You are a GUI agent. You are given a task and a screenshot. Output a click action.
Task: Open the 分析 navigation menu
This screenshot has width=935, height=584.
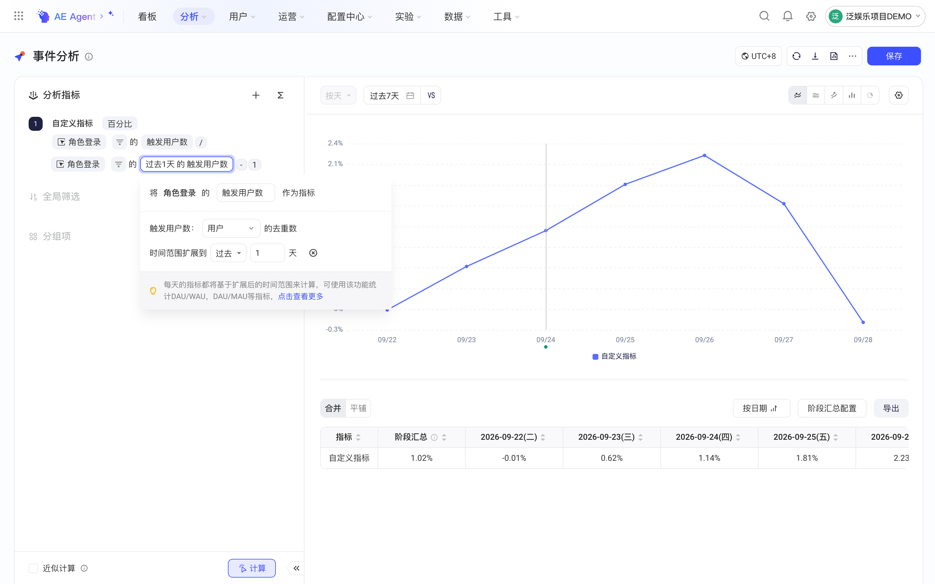click(193, 17)
